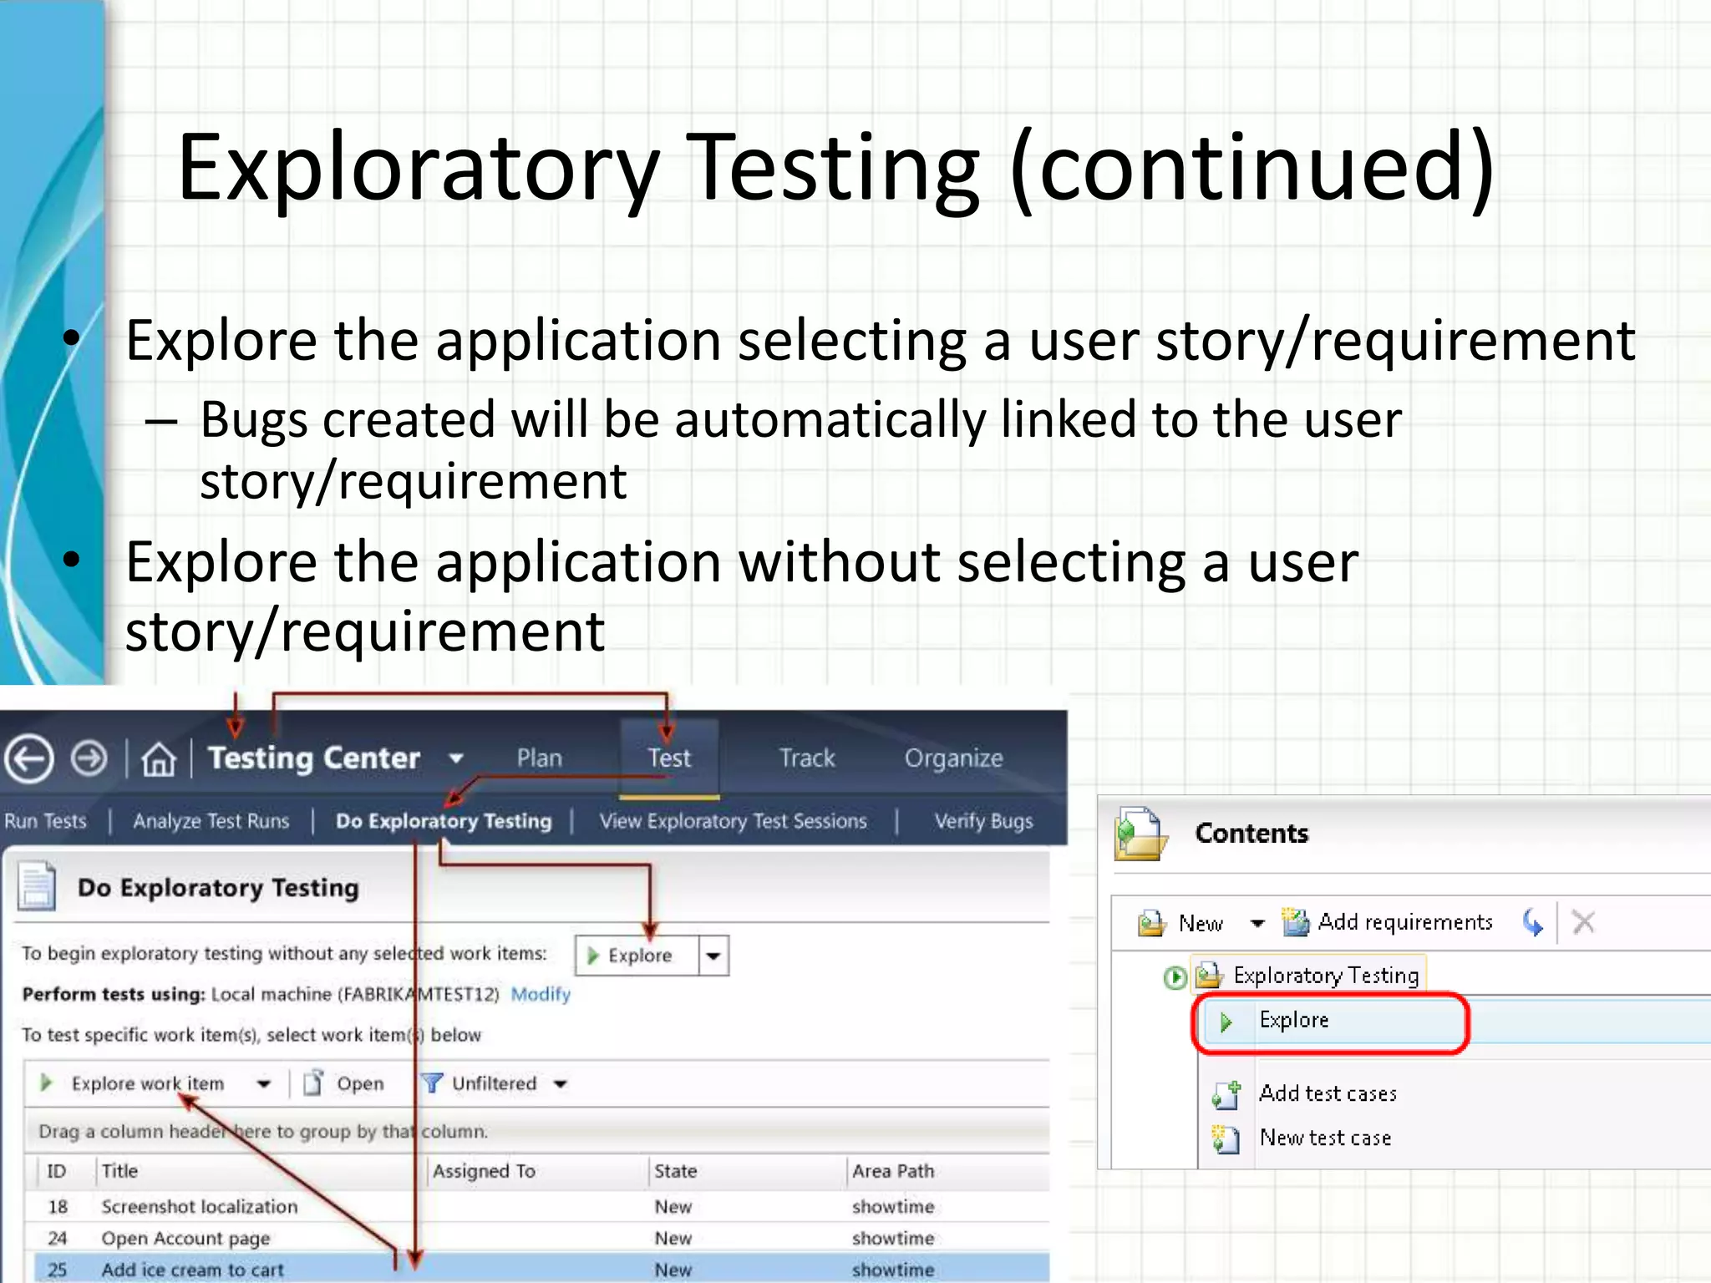Switch to the Track tab
This screenshot has width=1711, height=1283.
pyautogui.click(x=807, y=758)
